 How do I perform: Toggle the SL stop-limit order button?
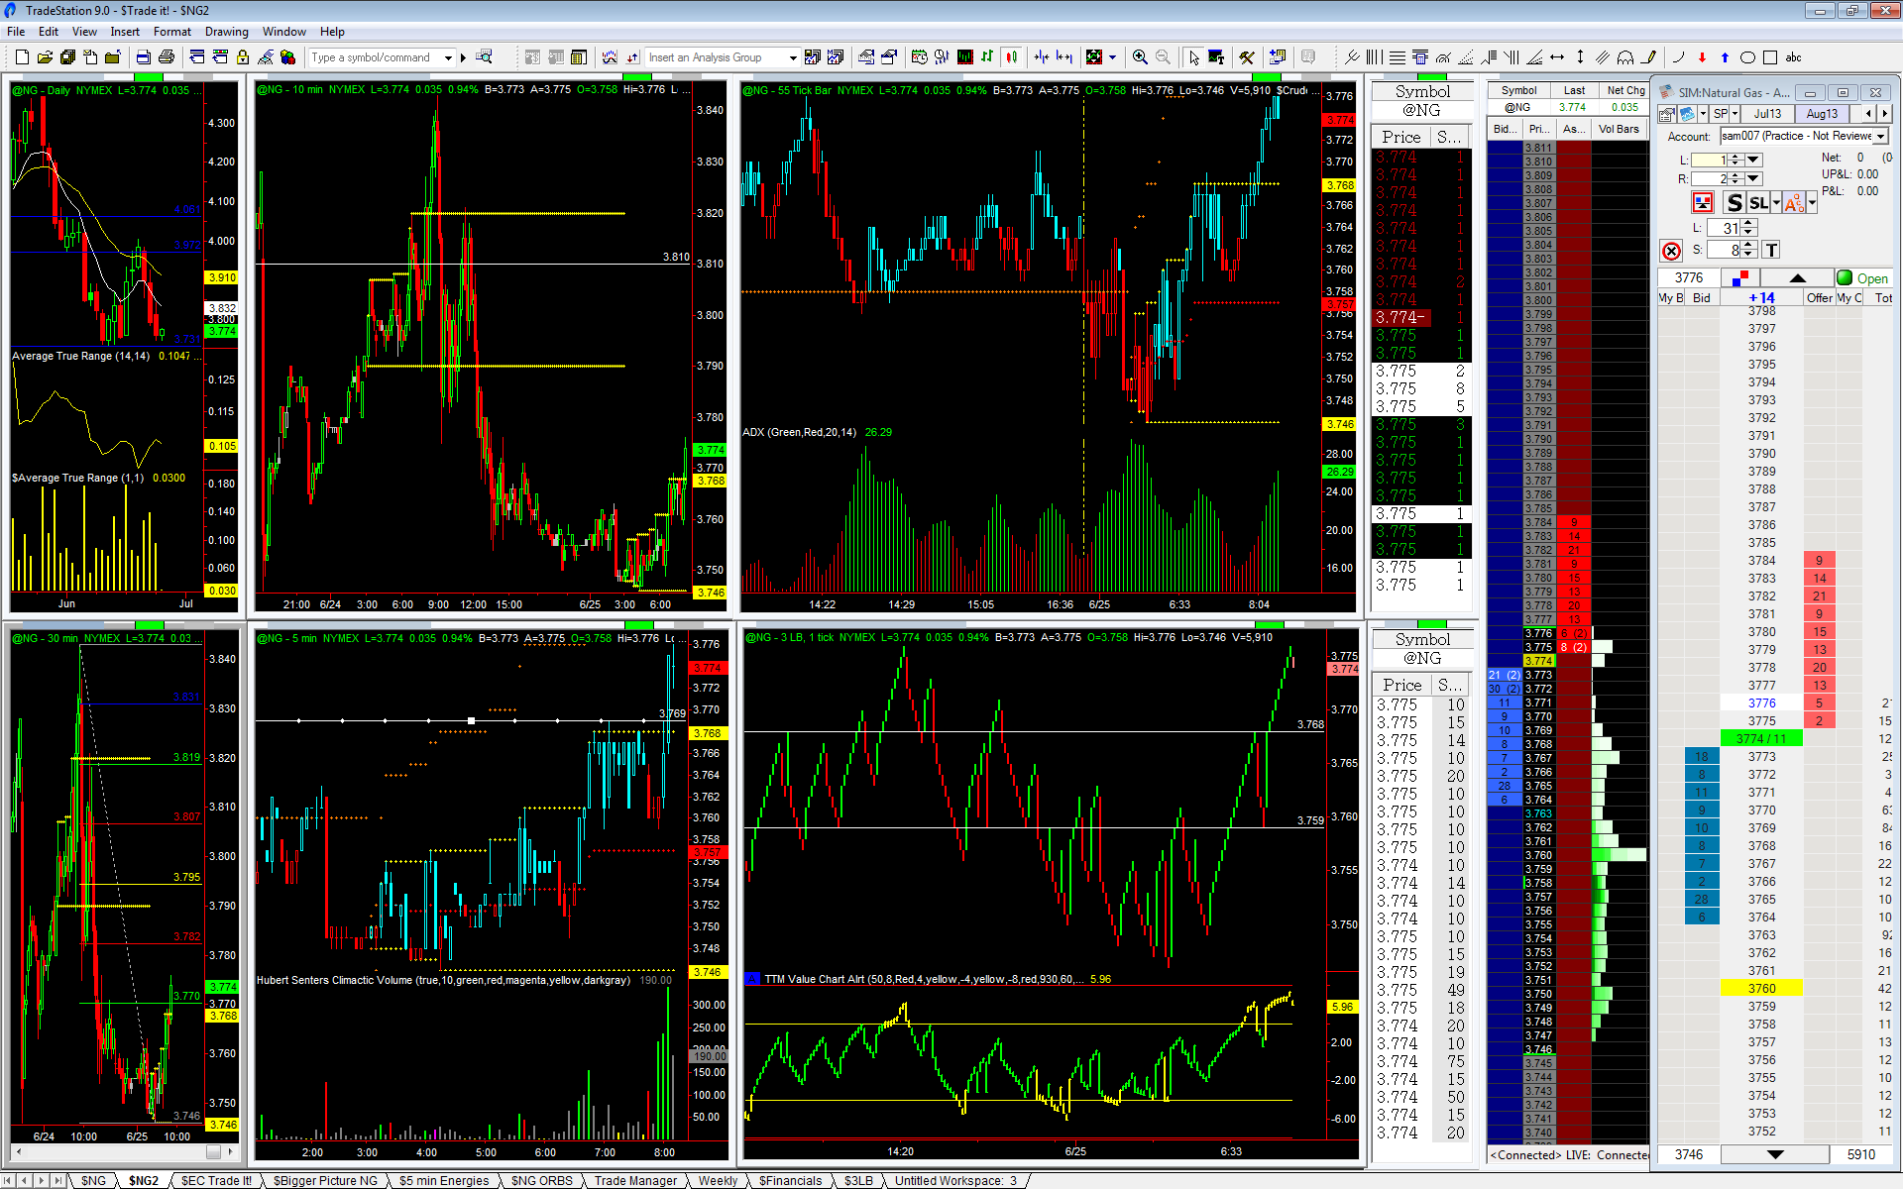coord(1758,202)
